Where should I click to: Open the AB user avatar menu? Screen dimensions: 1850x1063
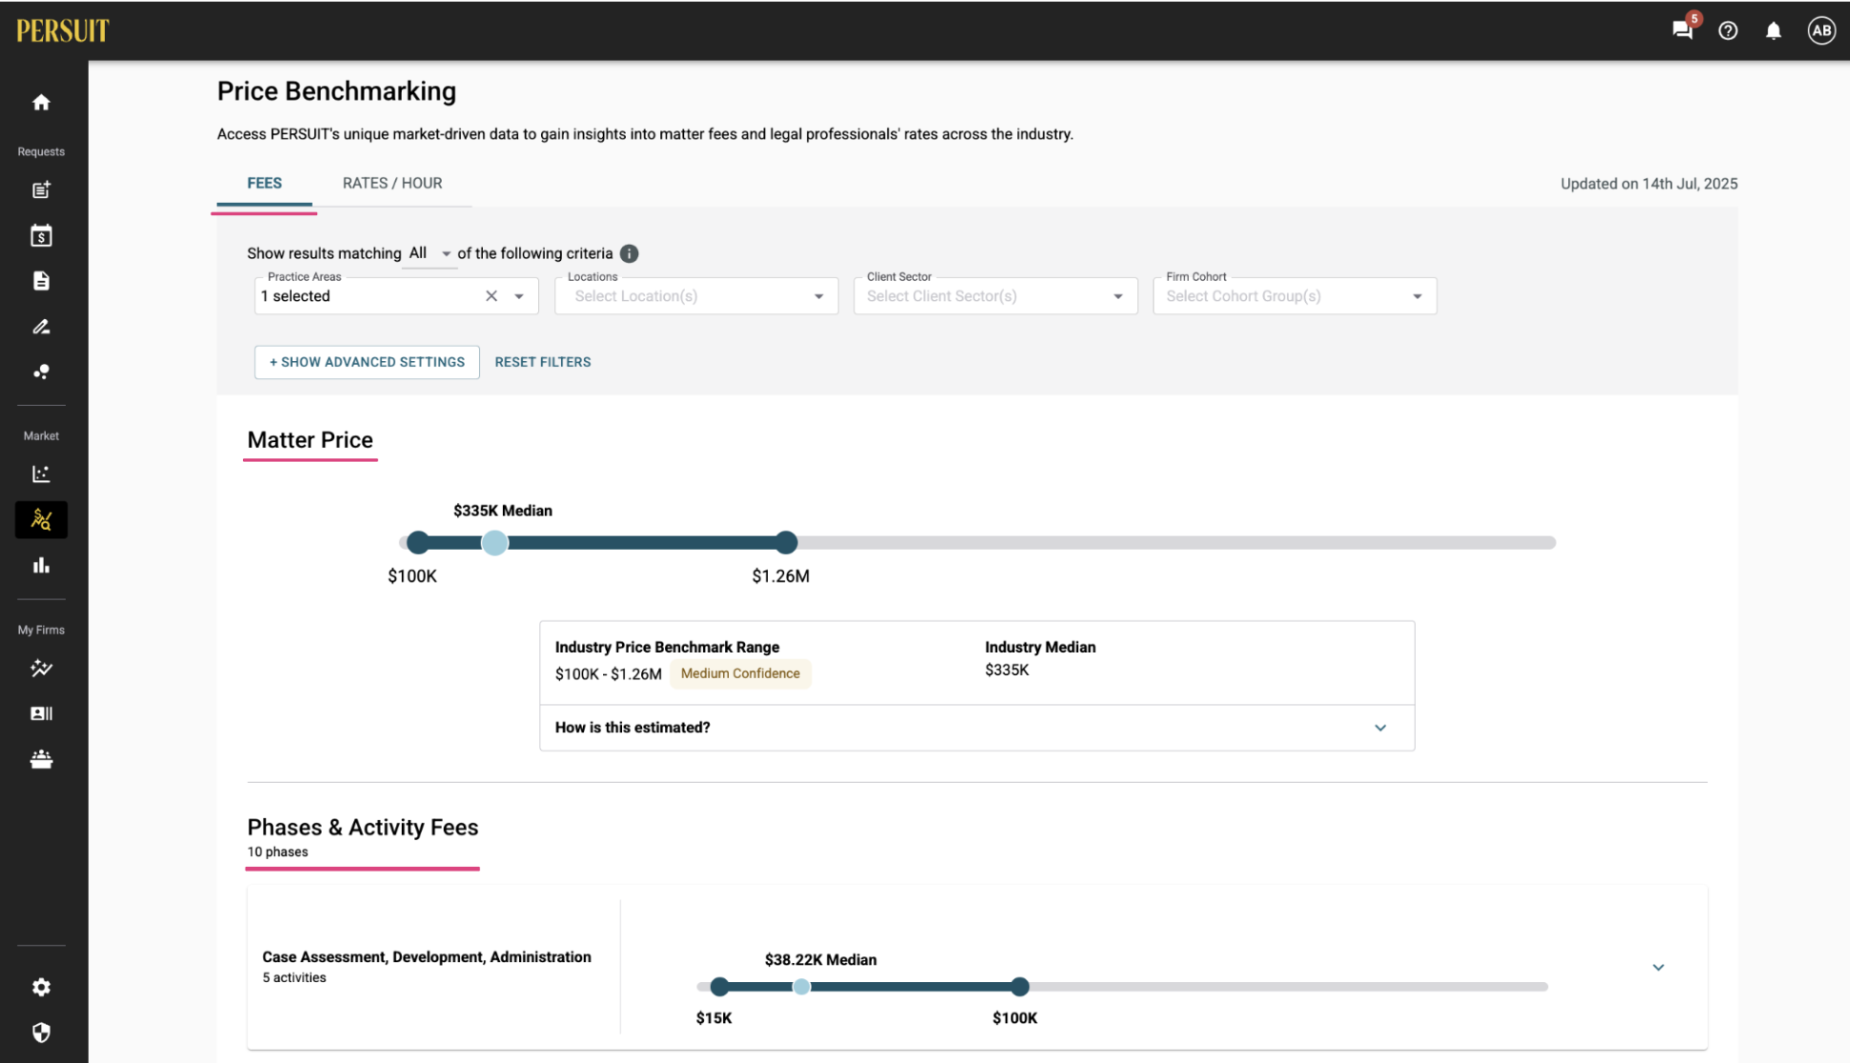1820,30
